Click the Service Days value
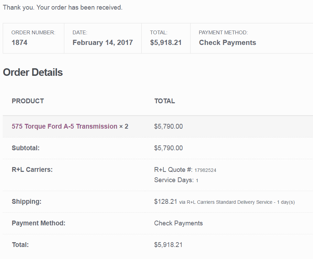313x259 pixels. pyautogui.click(x=197, y=180)
